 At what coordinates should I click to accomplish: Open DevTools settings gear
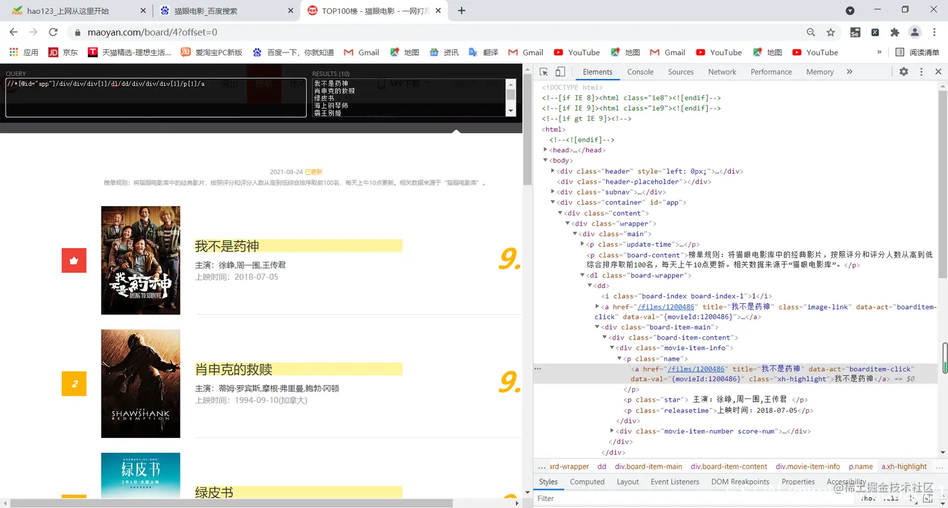(x=903, y=72)
